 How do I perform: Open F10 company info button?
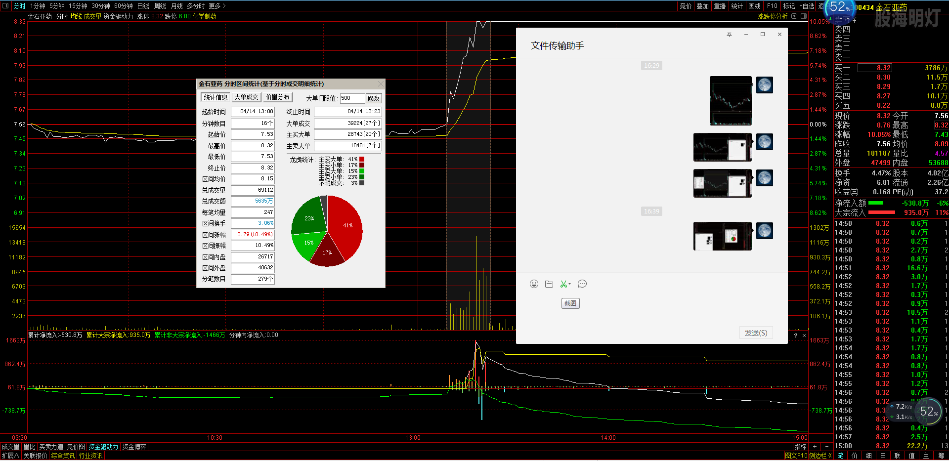[772, 6]
